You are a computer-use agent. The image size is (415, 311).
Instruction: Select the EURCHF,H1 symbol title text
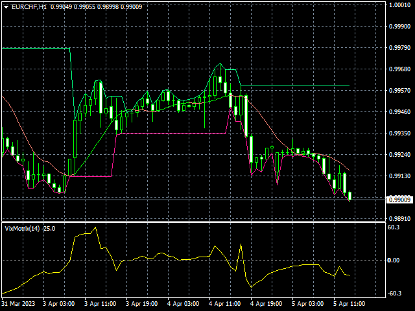point(29,7)
